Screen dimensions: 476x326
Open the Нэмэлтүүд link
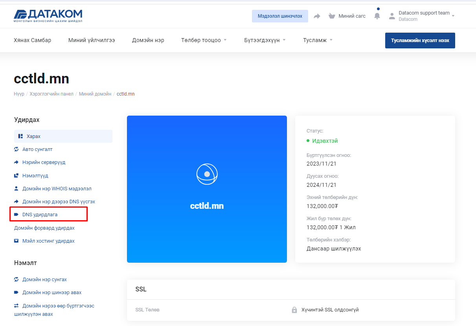tap(35, 175)
